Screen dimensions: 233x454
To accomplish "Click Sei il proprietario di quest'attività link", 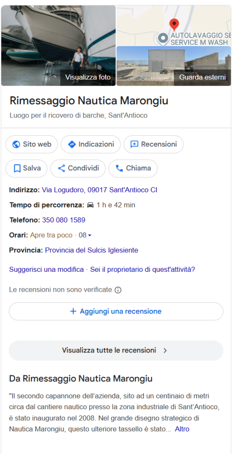I will pos(142,270).
